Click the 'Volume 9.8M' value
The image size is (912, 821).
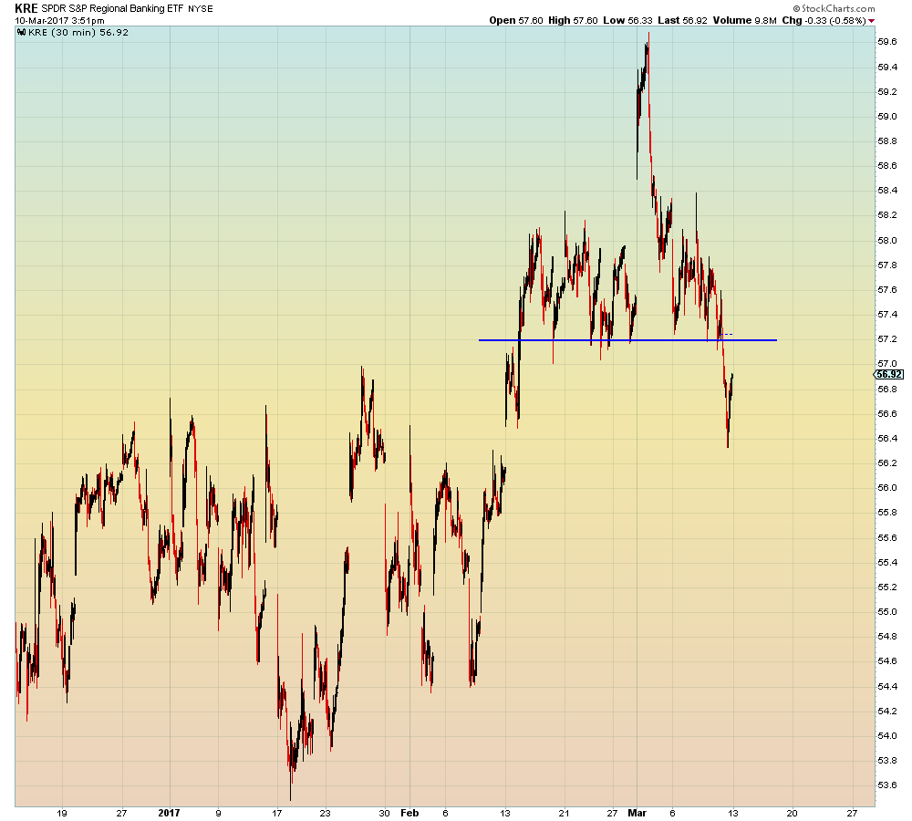coord(744,20)
